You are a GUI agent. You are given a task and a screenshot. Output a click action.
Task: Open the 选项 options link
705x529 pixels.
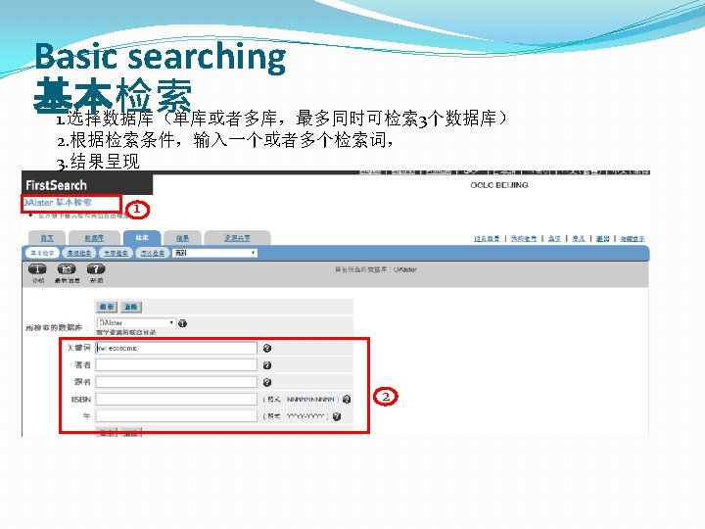click(x=554, y=238)
